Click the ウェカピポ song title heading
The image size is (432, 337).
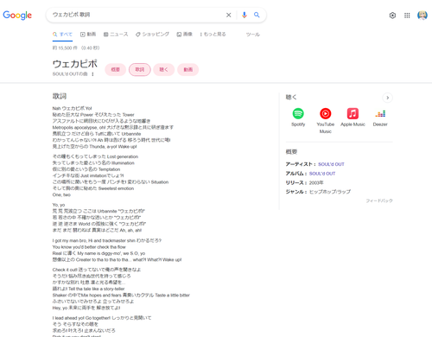(75, 64)
